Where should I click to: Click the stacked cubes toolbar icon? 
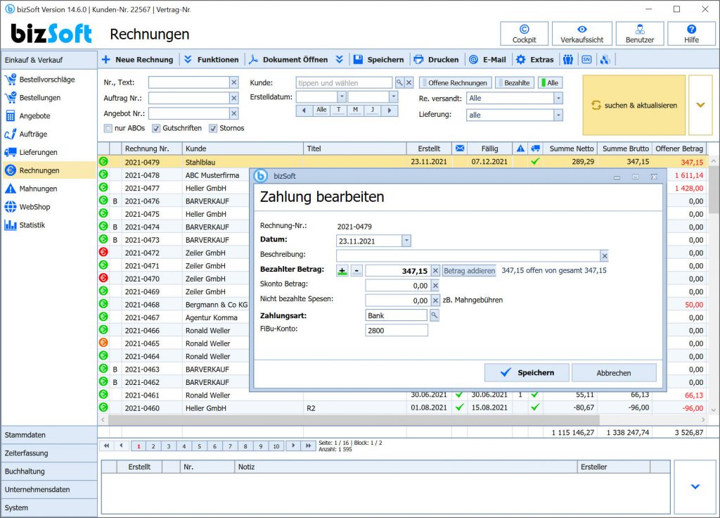tap(605, 60)
